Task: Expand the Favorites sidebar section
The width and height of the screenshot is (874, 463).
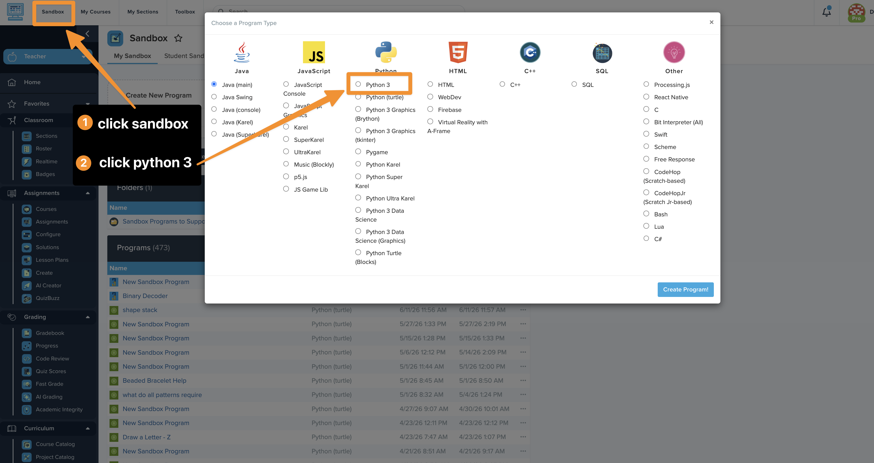Action: pyautogui.click(x=88, y=104)
